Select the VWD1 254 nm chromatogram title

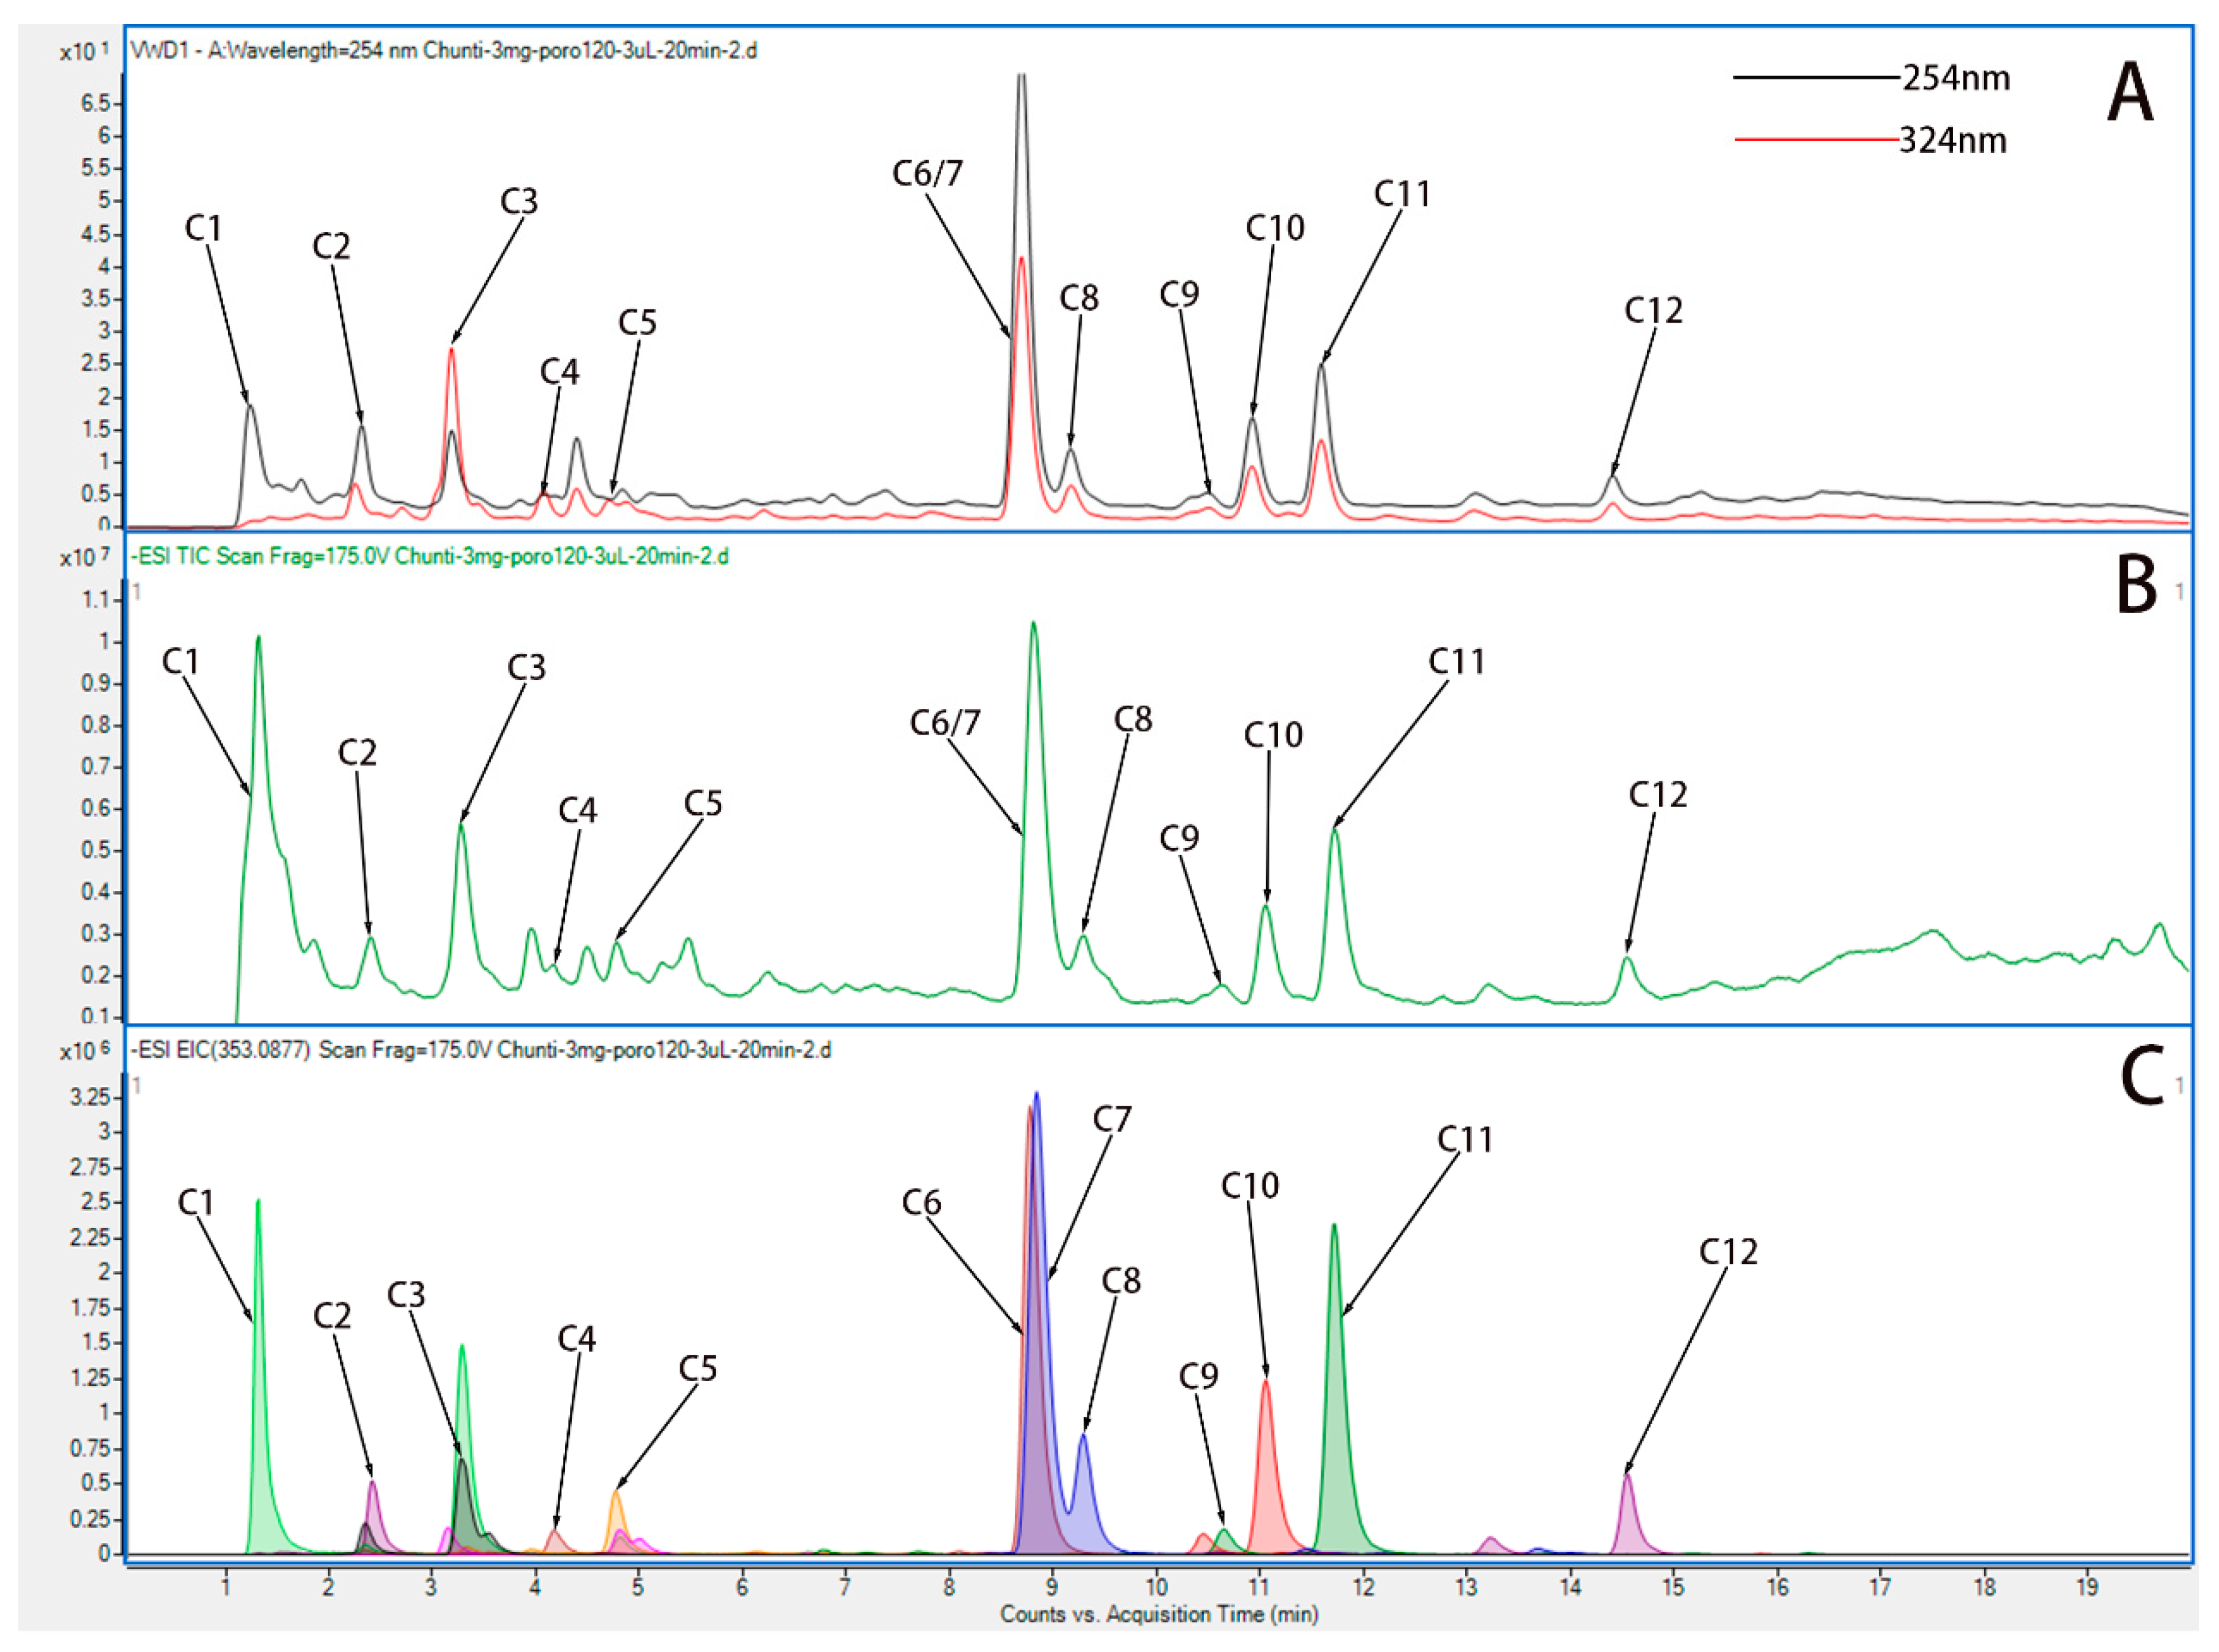point(443,50)
